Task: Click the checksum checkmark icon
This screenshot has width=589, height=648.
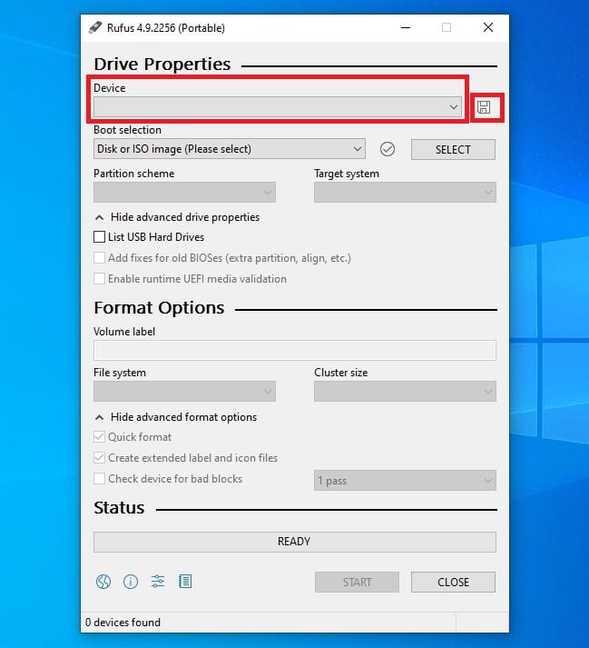Action: 388,149
